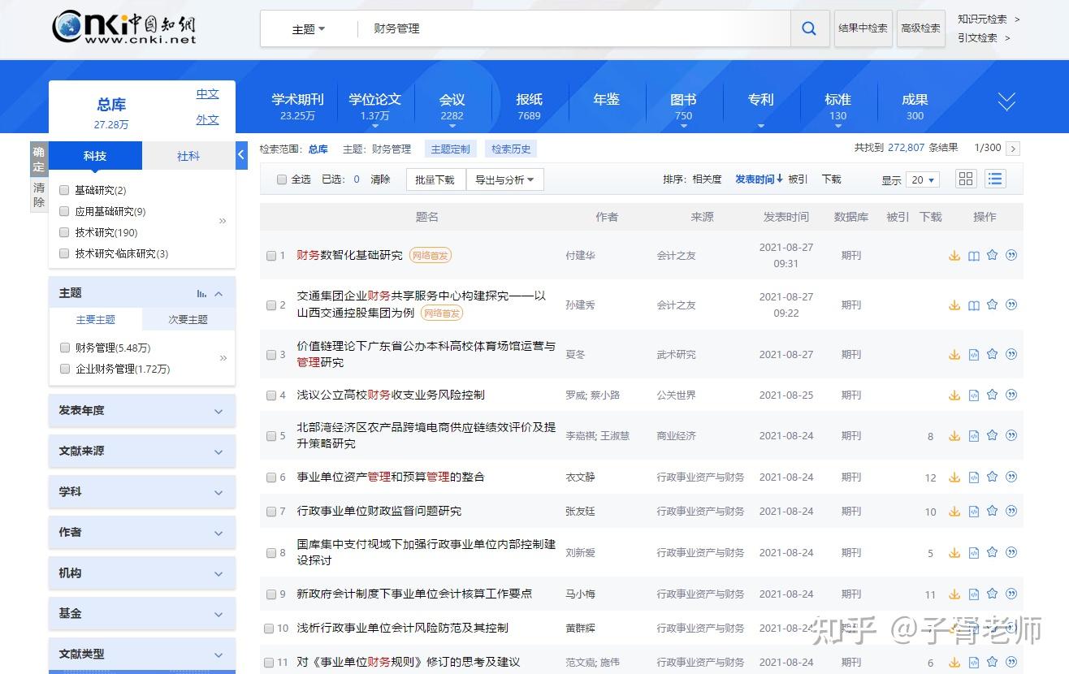
Task: Download the 刘新爱 article
Action: click(954, 553)
